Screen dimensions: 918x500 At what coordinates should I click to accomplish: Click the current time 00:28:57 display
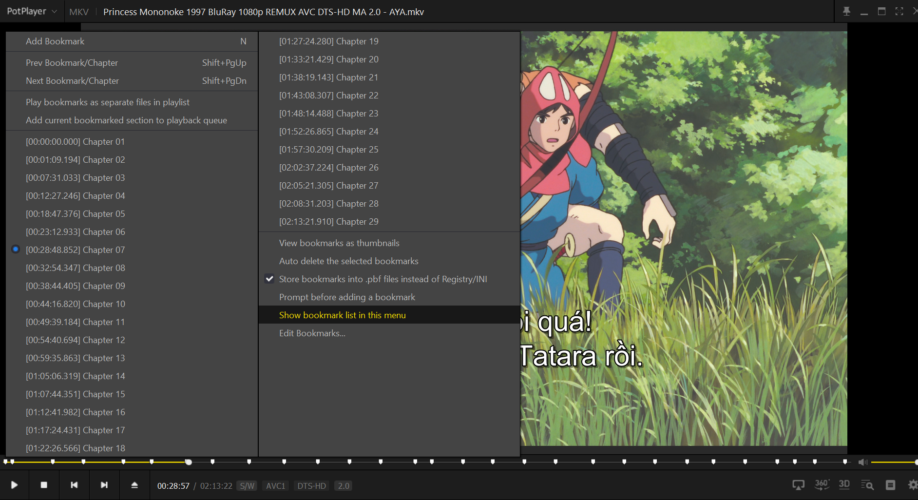(173, 486)
